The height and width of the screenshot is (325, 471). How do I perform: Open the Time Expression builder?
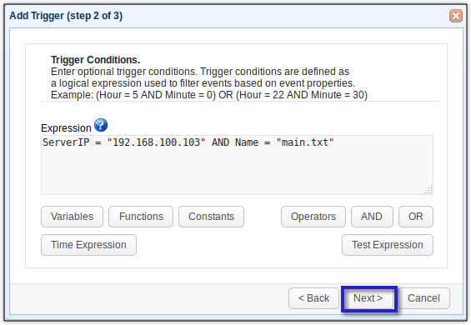[x=88, y=245]
